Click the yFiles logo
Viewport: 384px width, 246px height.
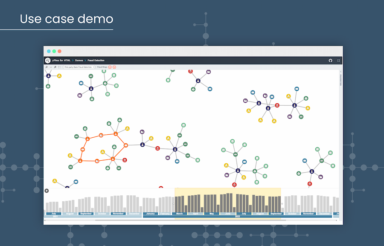(x=47, y=61)
